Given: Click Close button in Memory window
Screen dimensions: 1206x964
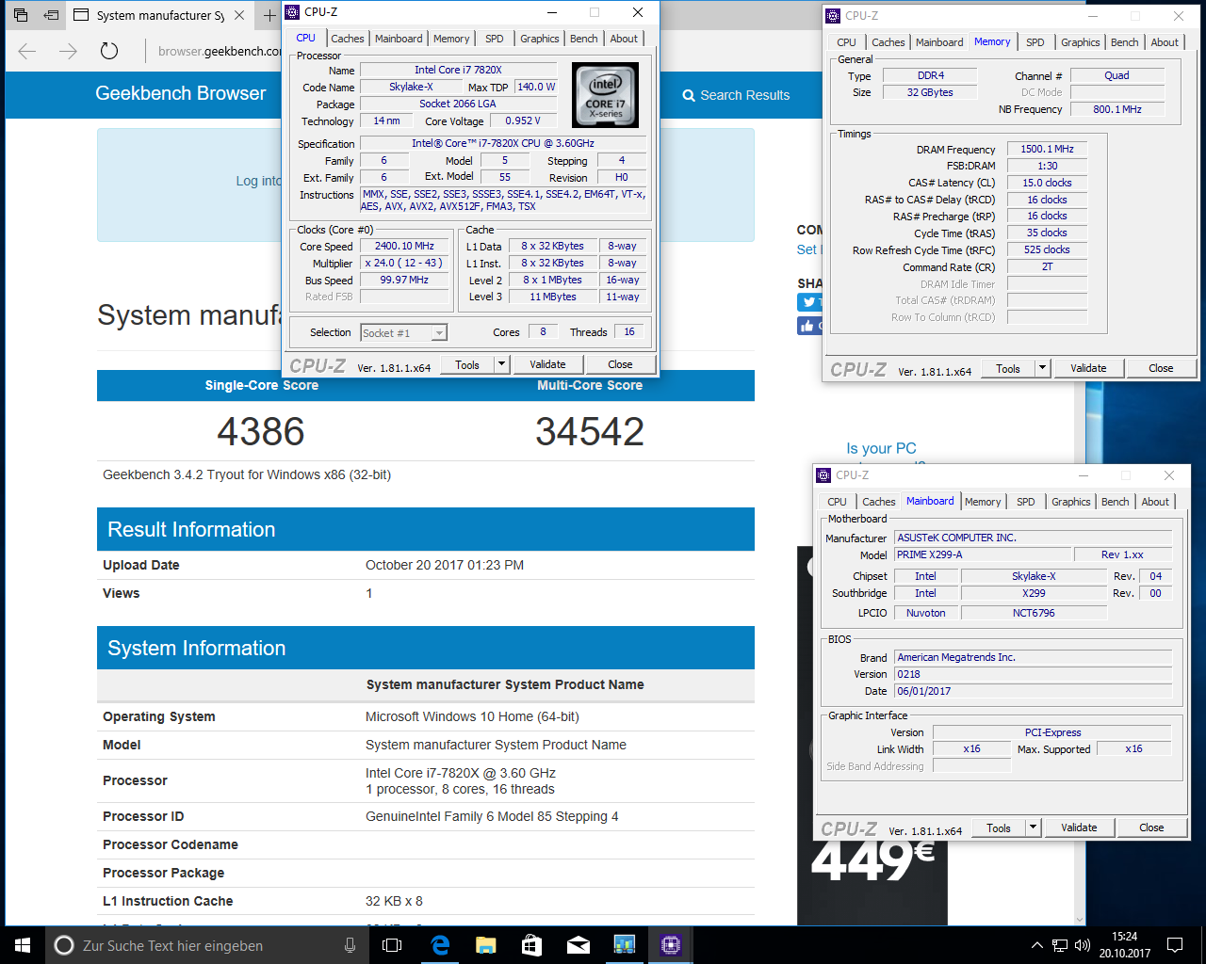Looking at the screenshot, I should click(1161, 368).
